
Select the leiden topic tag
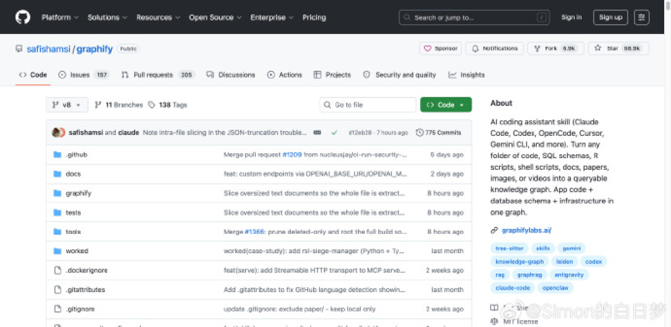[565, 262]
